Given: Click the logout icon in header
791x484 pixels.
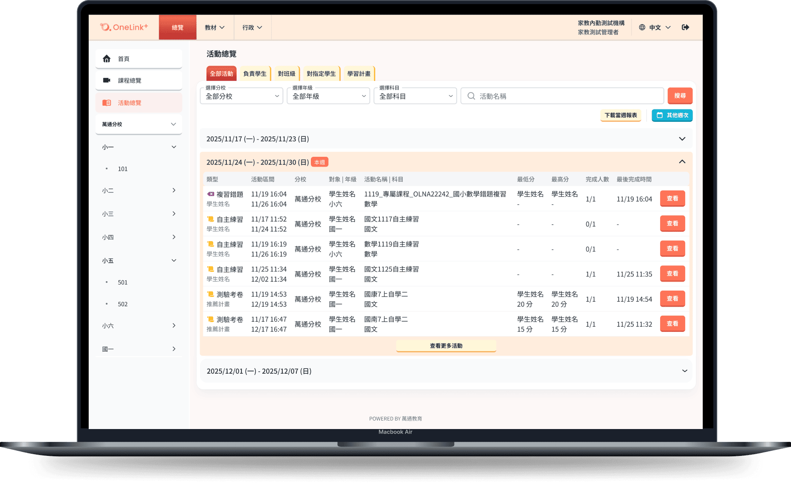Looking at the screenshot, I should [x=685, y=27].
